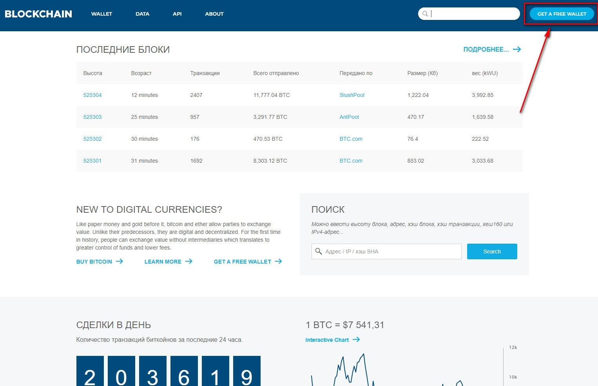Screen dimensions: 598x386
Task: Click the Размер (Кб) column header
Action: point(422,73)
